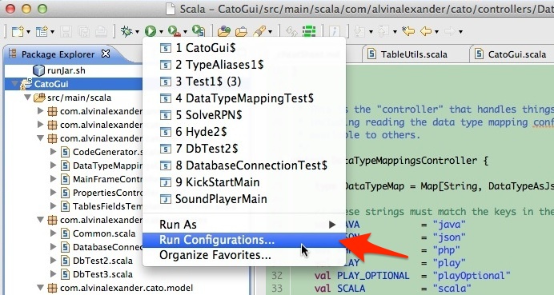Click the Open Type folder toolbar icon
The image size is (554, 295).
(223, 31)
